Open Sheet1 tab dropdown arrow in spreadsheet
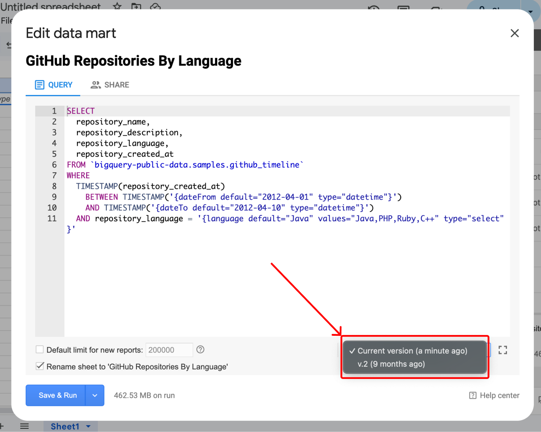541x432 pixels. point(88,426)
